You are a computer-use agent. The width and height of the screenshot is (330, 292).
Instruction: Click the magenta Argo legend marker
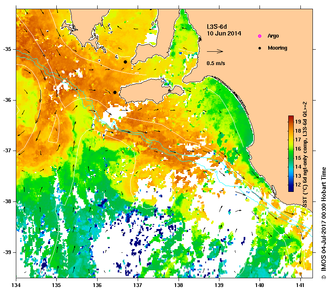(x=260, y=36)
